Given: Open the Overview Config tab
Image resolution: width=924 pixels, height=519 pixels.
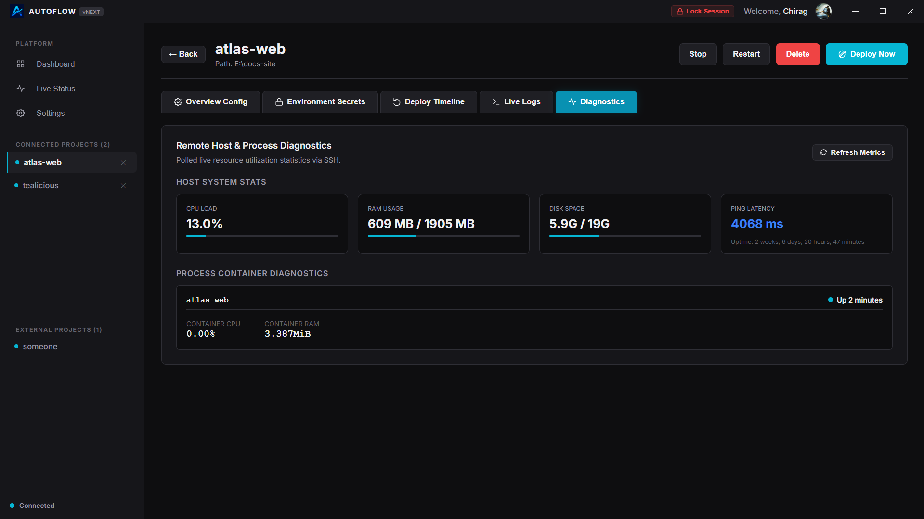Looking at the screenshot, I should pyautogui.click(x=210, y=102).
